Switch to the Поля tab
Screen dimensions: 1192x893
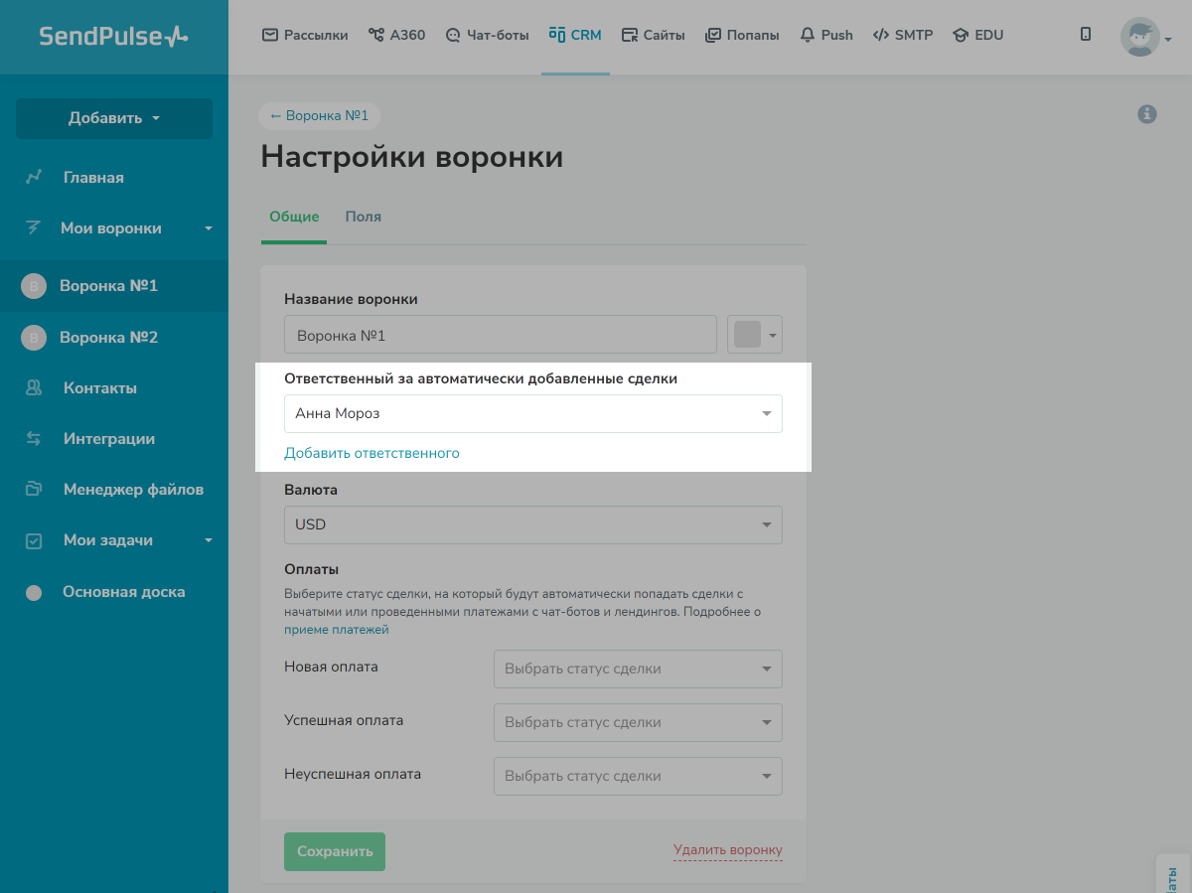coord(364,217)
